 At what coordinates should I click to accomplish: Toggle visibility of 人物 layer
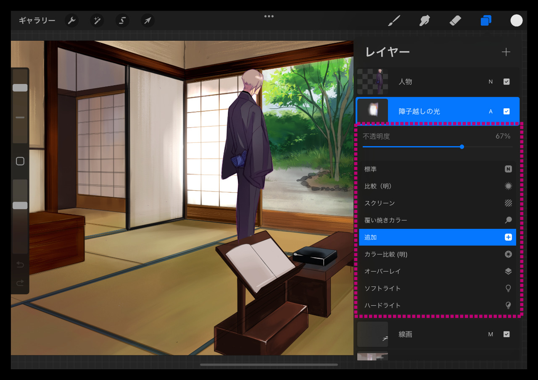[x=506, y=82]
